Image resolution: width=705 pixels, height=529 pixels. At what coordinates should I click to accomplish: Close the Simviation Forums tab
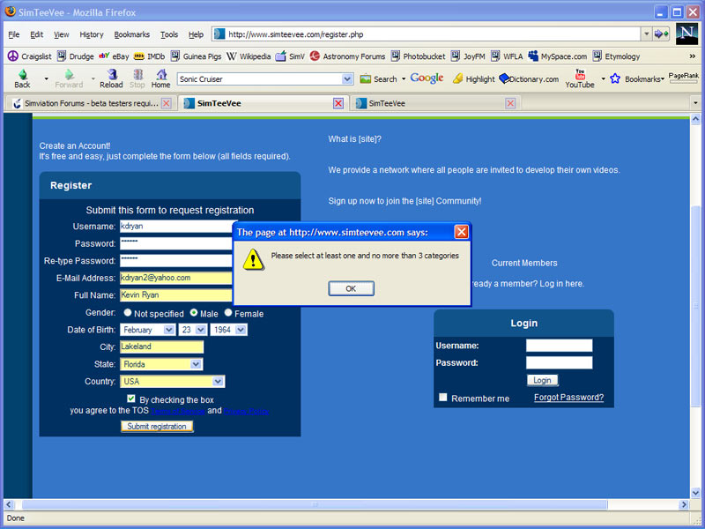[167, 103]
